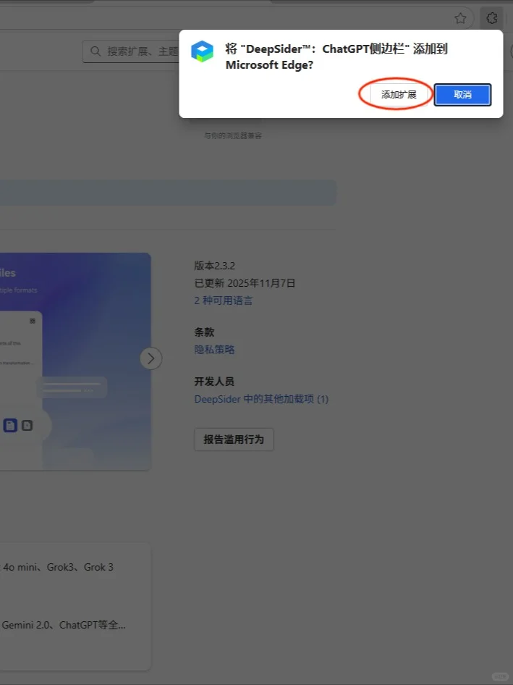Viewport: 513px width, 685px height.
Task: Click the extensions puzzle icon in toolbar
Action: coord(491,18)
